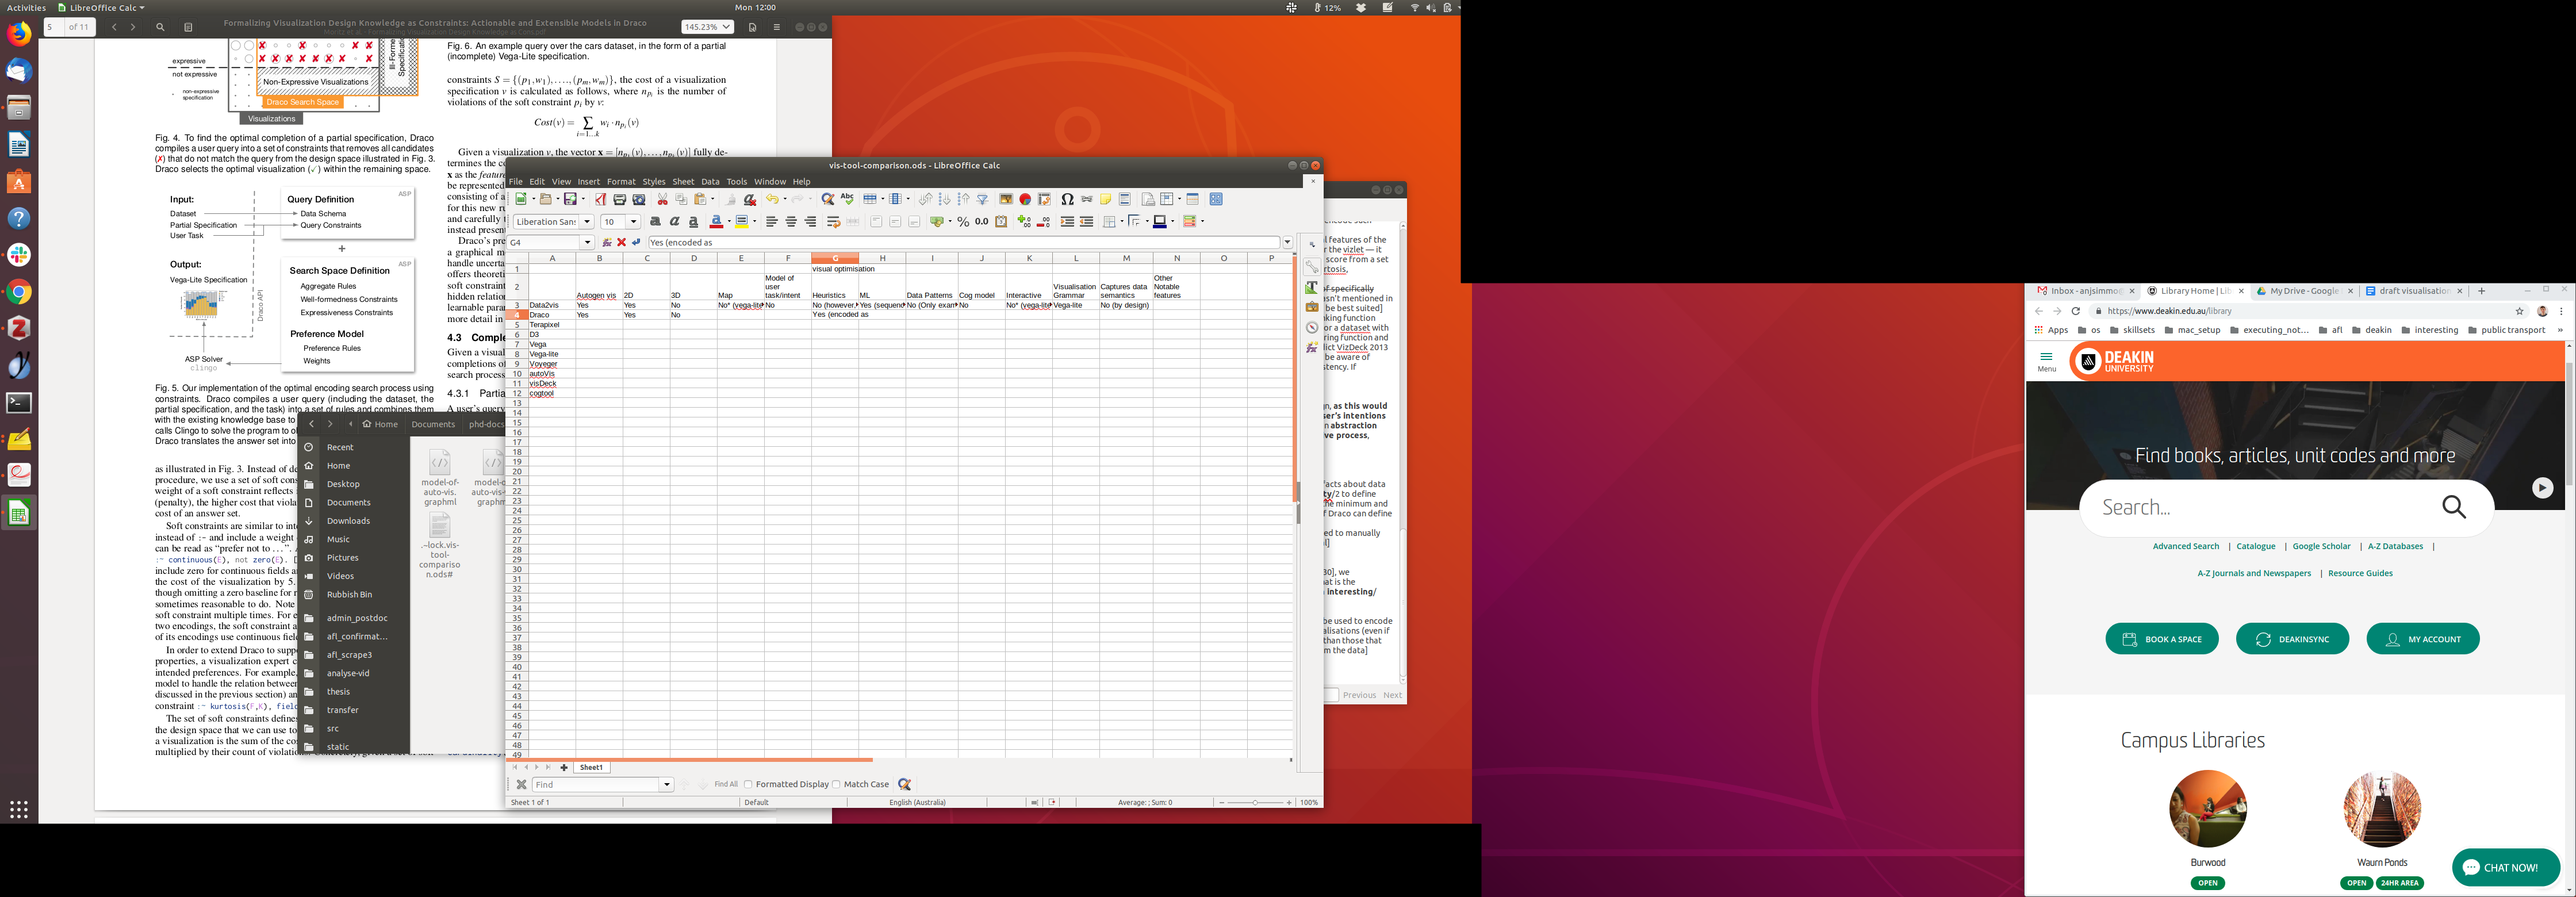The width and height of the screenshot is (2576, 897).
Task: Expand the font size dropdown
Action: point(633,222)
